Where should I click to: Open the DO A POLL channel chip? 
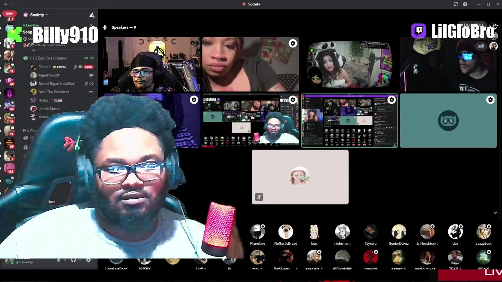tap(472, 25)
